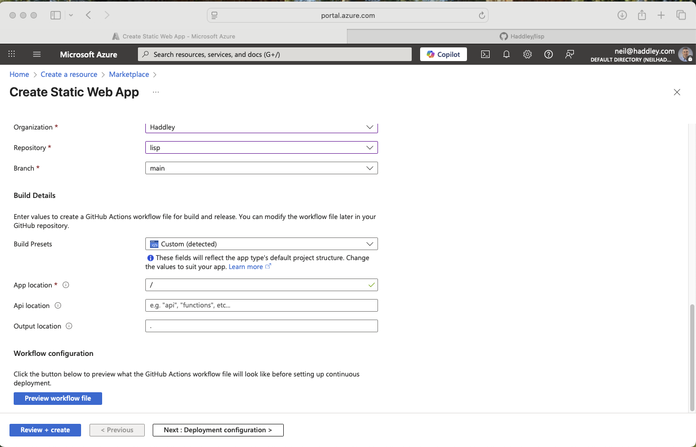Open the feedback icon next to Help
This screenshot has height=447, width=696.
[569, 54]
